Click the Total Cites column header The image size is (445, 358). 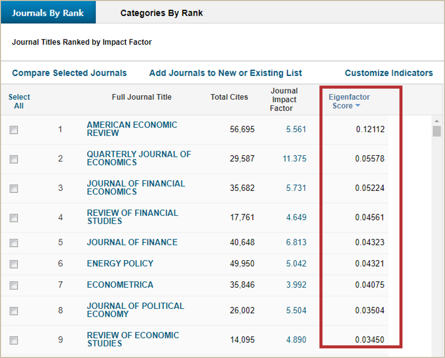point(229,97)
